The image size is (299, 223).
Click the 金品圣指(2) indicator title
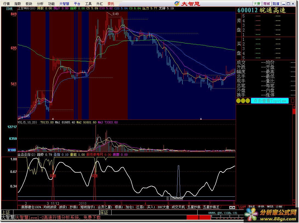tap(26, 154)
